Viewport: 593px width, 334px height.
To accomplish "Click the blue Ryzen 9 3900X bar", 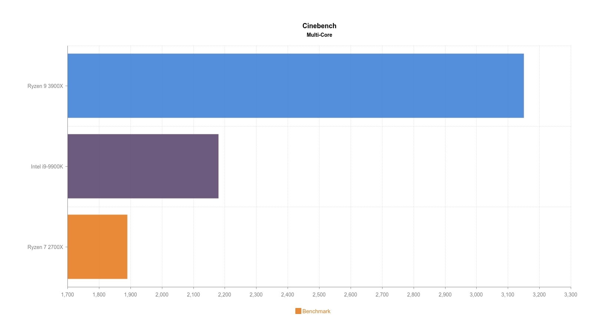I will click(295, 86).
